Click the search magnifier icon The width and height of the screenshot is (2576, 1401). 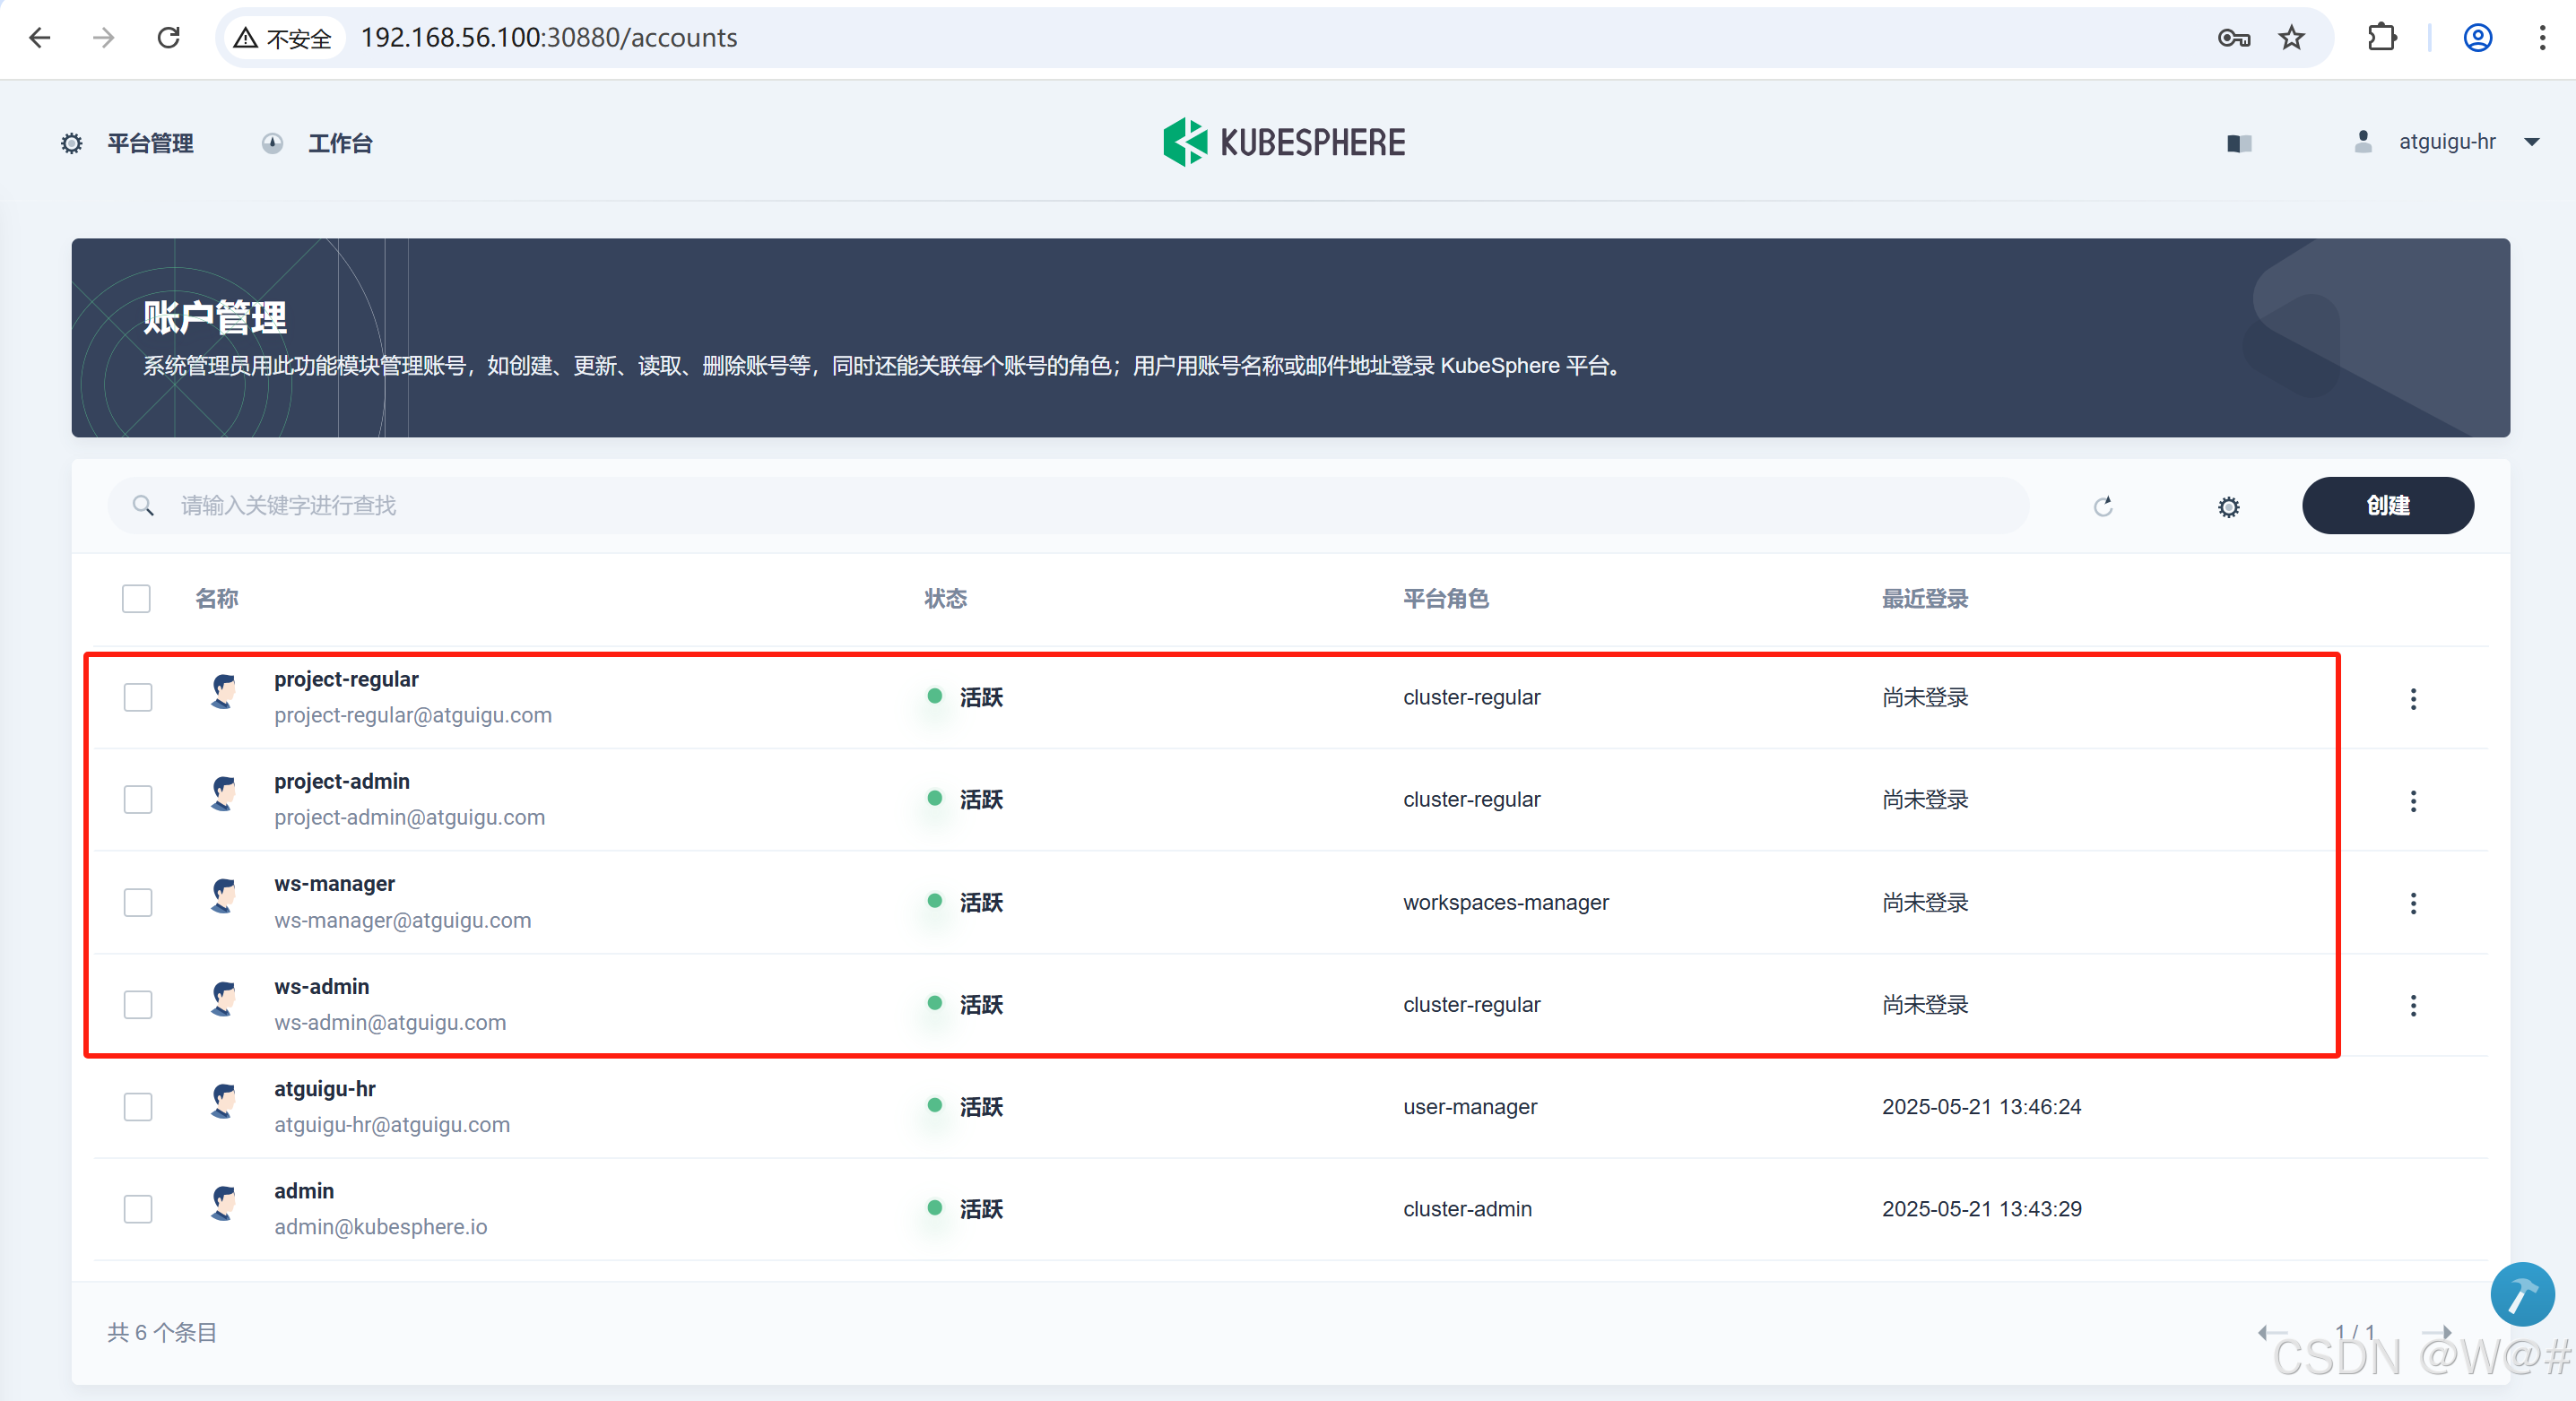tap(143, 505)
